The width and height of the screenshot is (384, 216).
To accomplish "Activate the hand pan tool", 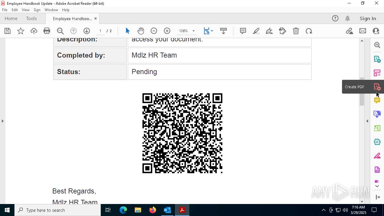I will pos(141,31).
